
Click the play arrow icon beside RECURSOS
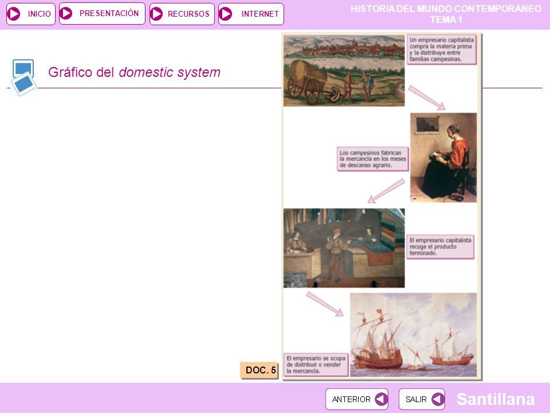156,14
